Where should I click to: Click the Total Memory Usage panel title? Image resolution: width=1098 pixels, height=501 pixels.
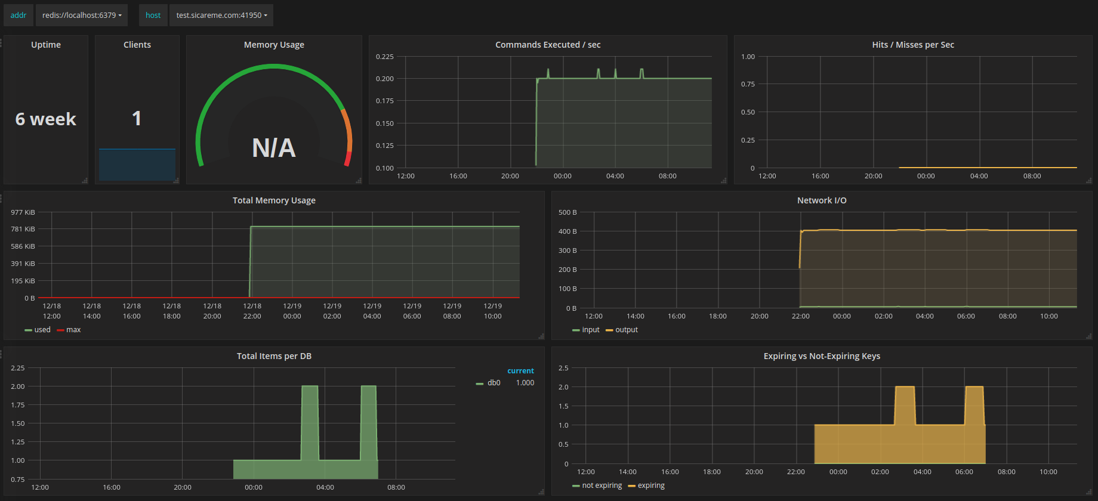pyautogui.click(x=274, y=200)
